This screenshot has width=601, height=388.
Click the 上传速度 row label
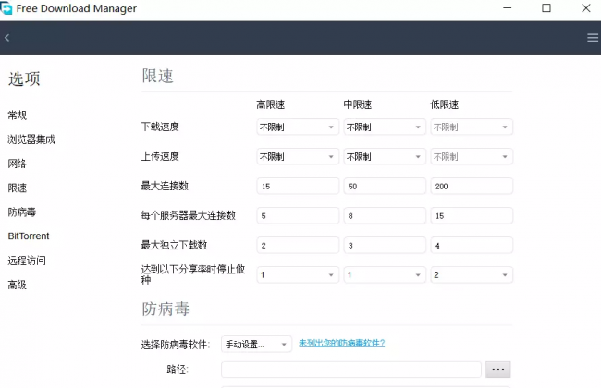[160, 156]
